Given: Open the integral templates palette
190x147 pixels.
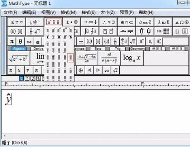Looking at the screenshot, I should point(90,31).
